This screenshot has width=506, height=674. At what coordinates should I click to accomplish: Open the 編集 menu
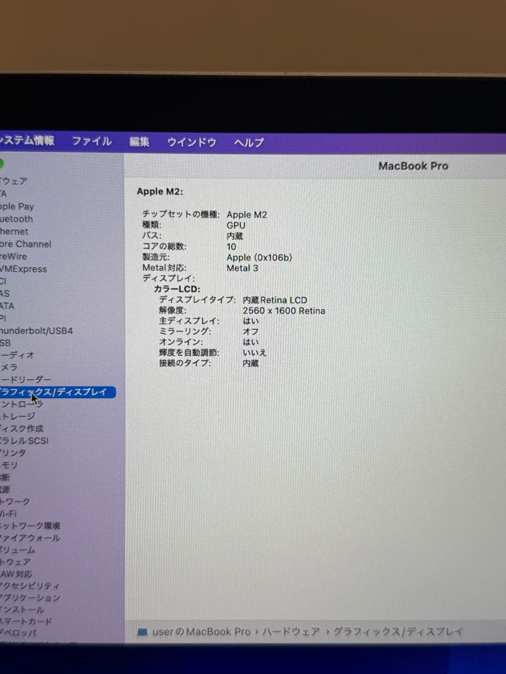139,142
